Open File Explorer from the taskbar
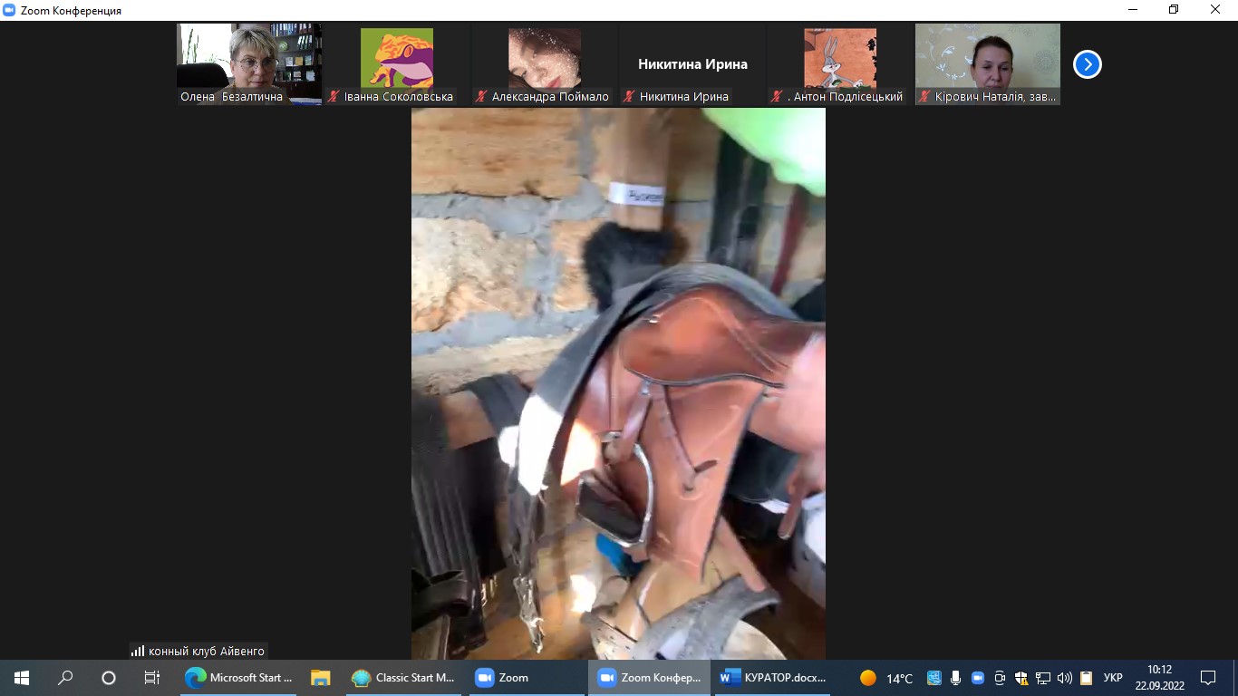1238x696 pixels. tap(320, 678)
